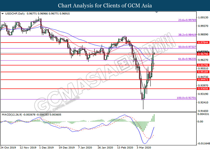Click the 19 Dec 2019 date label
Image resolution: width=210 pixels, height=150 pixels.
click(67, 148)
